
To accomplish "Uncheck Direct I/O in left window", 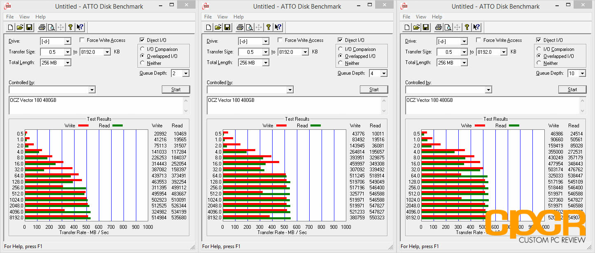I will click(x=142, y=40).
